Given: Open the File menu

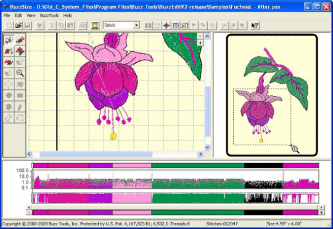Looking at the screenshot, I should coord(7,15).
